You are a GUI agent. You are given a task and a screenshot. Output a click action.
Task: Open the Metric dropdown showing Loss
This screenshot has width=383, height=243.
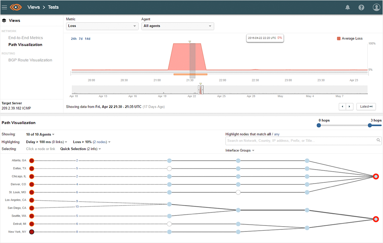pos(102,26)
